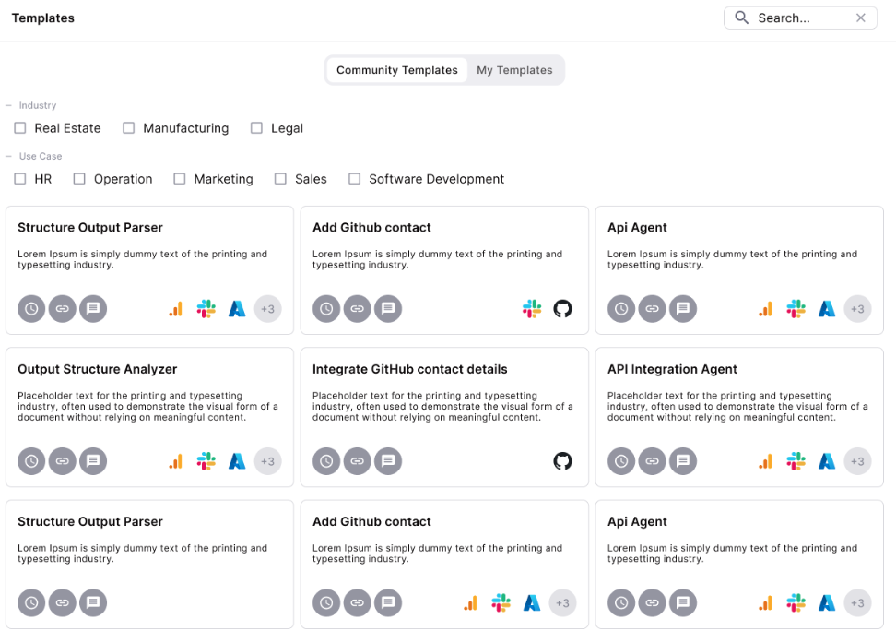Collapse the Use Case filter section
896x631 pixels.
click(9, 156)
